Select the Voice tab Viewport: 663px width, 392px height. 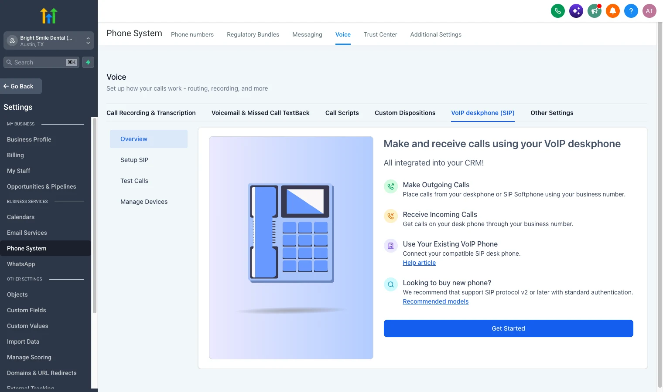click(343, 34)
